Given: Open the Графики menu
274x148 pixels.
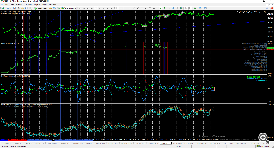Looking at the screenshot, I should point(28,5).
